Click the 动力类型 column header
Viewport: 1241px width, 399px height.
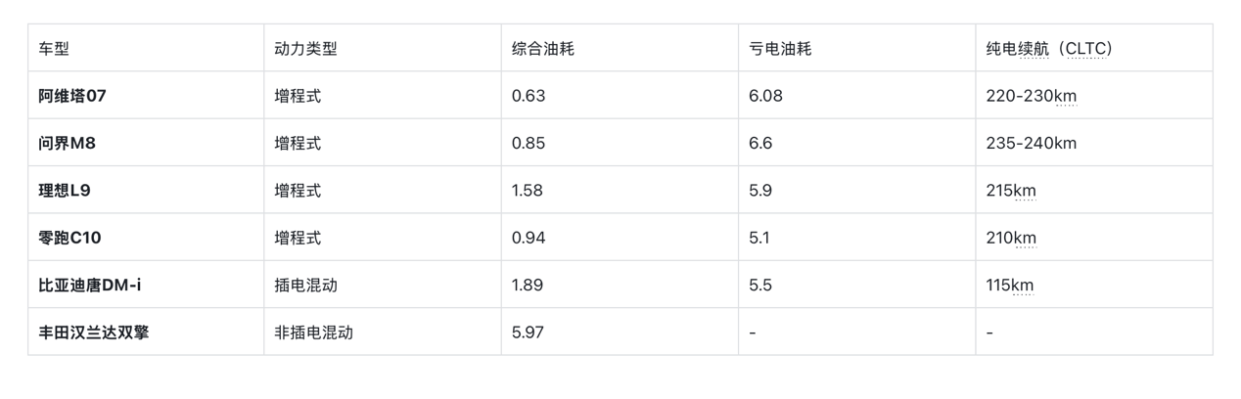coord(305,49)
